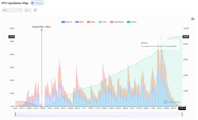
Task: Click the 2107.4 x-axis price marker
Action: (182, 108)
